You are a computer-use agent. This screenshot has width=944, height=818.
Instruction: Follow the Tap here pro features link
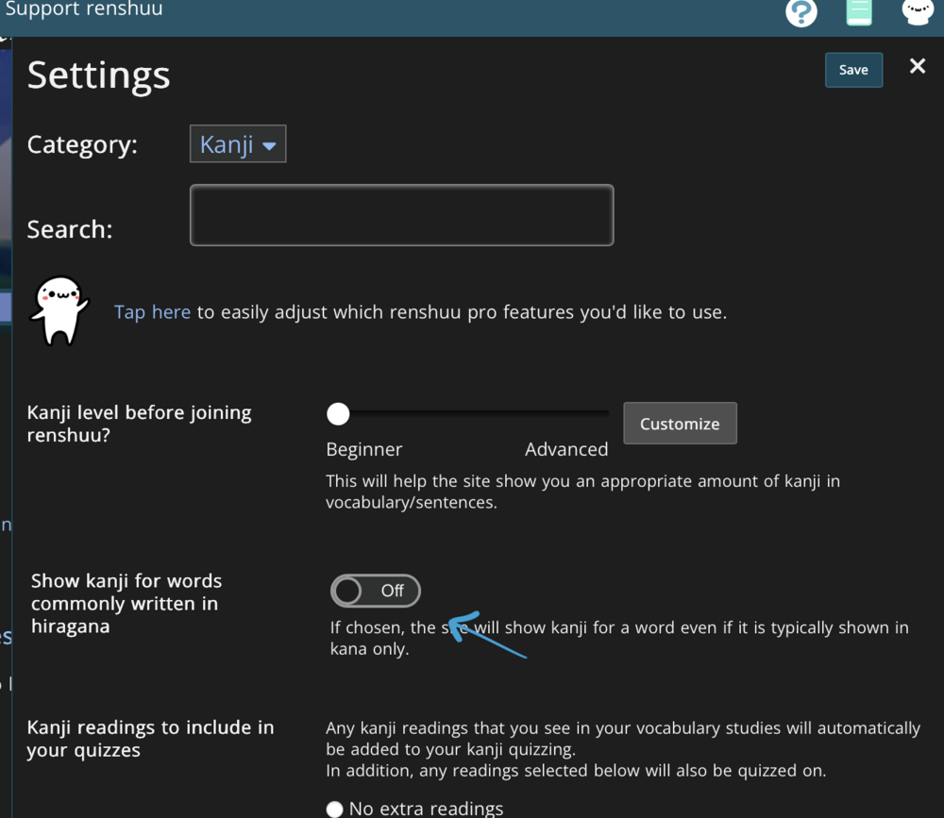point(152,312)
